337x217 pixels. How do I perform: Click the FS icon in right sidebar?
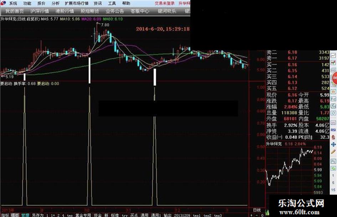pyautogui.click(x=333, y=161)
